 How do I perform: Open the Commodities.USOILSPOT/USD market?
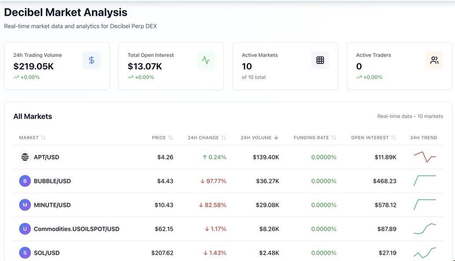(76, 229)
